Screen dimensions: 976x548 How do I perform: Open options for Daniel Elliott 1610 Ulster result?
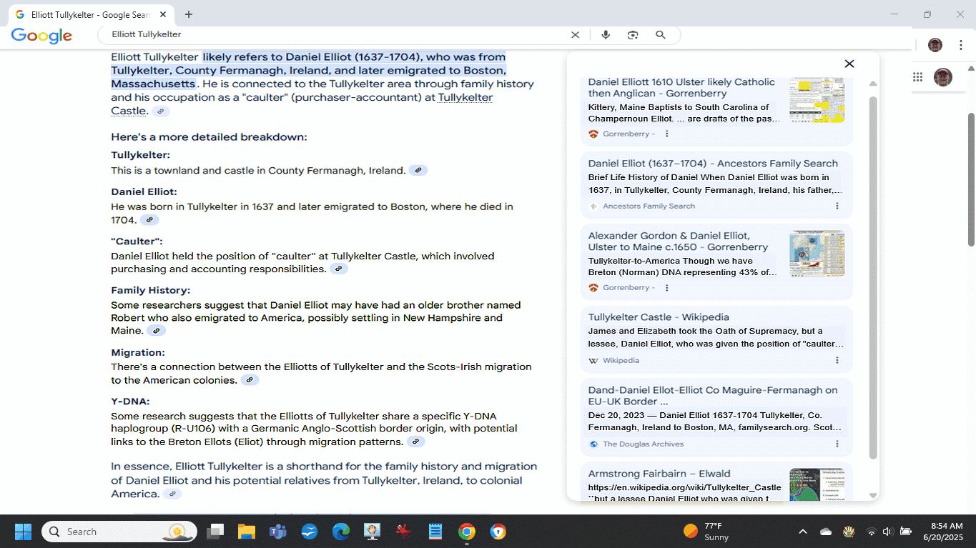(667, 134)
